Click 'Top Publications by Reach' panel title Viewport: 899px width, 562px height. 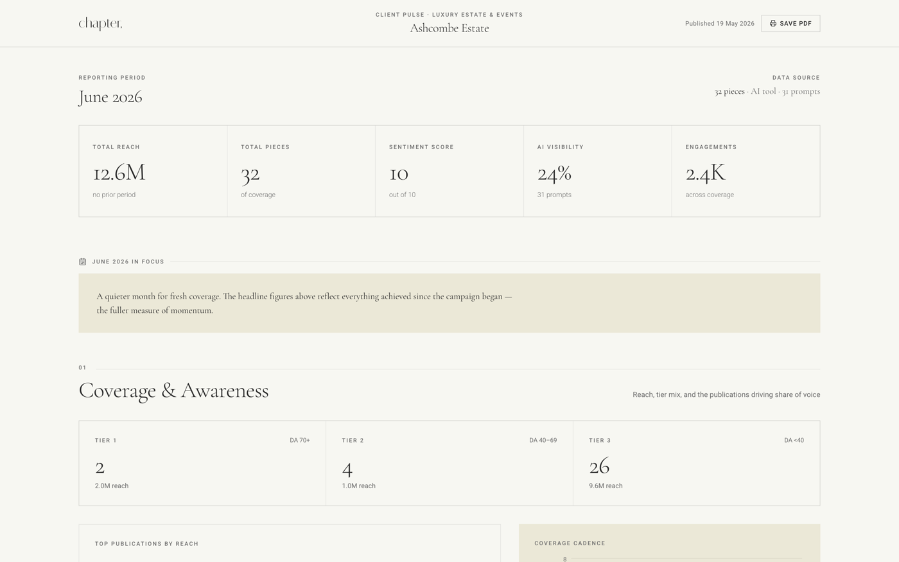146,544
